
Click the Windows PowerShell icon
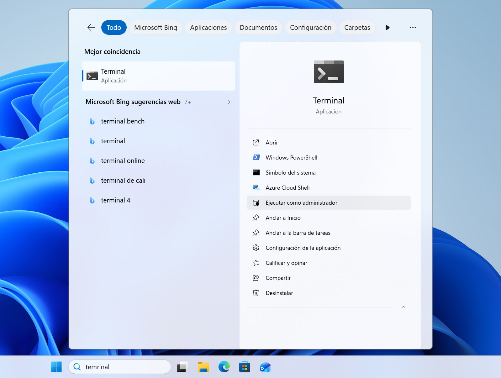[256, 157]
